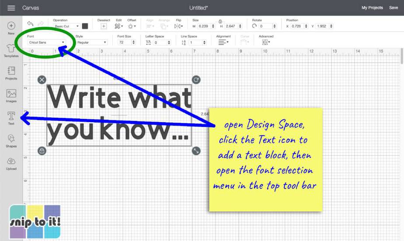Open the Arrange tool
This screenshot has width=404, height=241.
coord(164,26)
